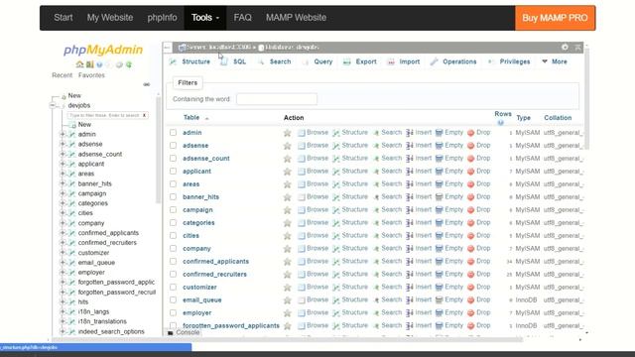Click the phpMyAdmin home icon
Screen dimensions: 635x357
(79, 64)
